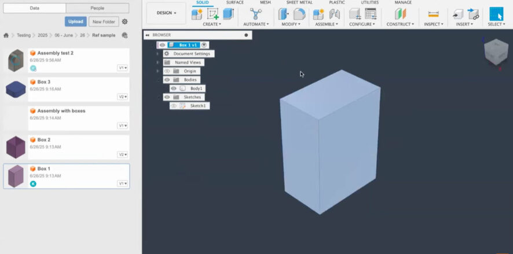The height and width of the screenshot is (254, 513).
Task: Open version dropdown V2 for Box 3
Action: [x=123, y=97]
